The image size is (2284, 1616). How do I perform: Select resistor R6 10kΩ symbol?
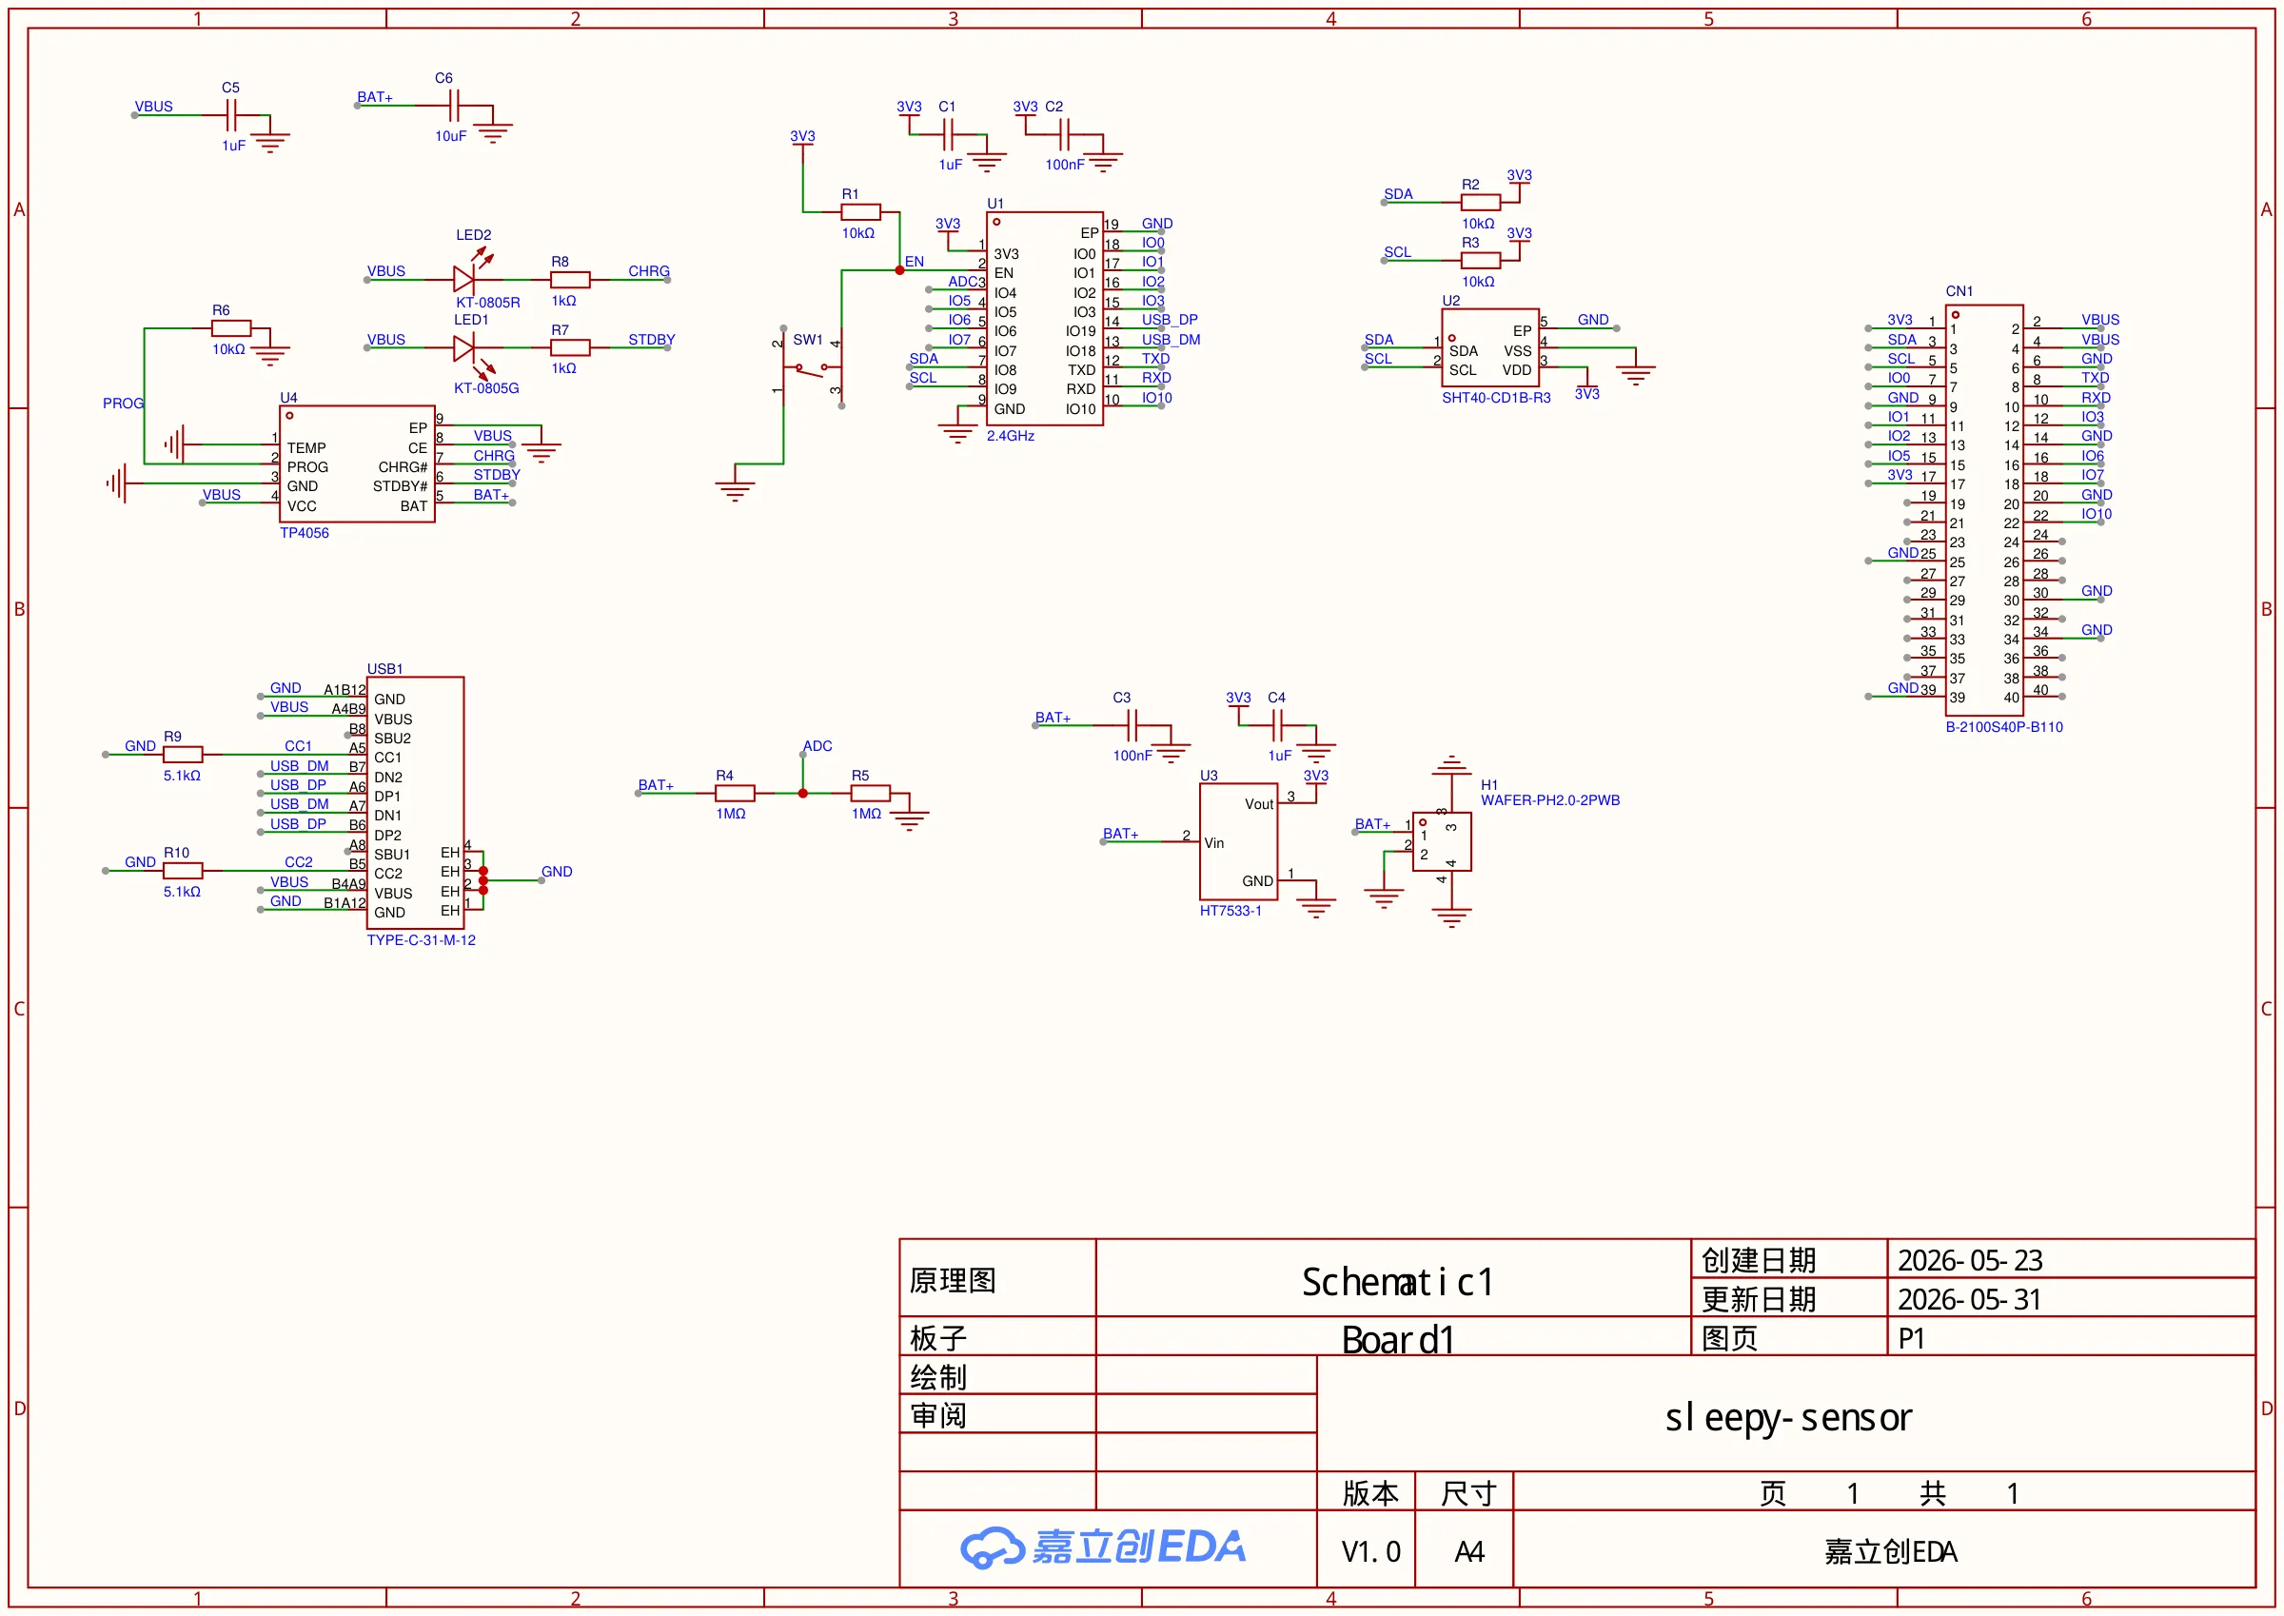coord(231,328)
